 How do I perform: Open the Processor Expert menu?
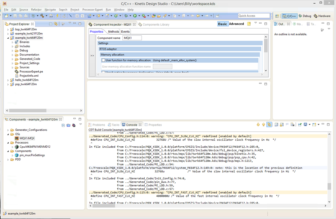[92, 10]
